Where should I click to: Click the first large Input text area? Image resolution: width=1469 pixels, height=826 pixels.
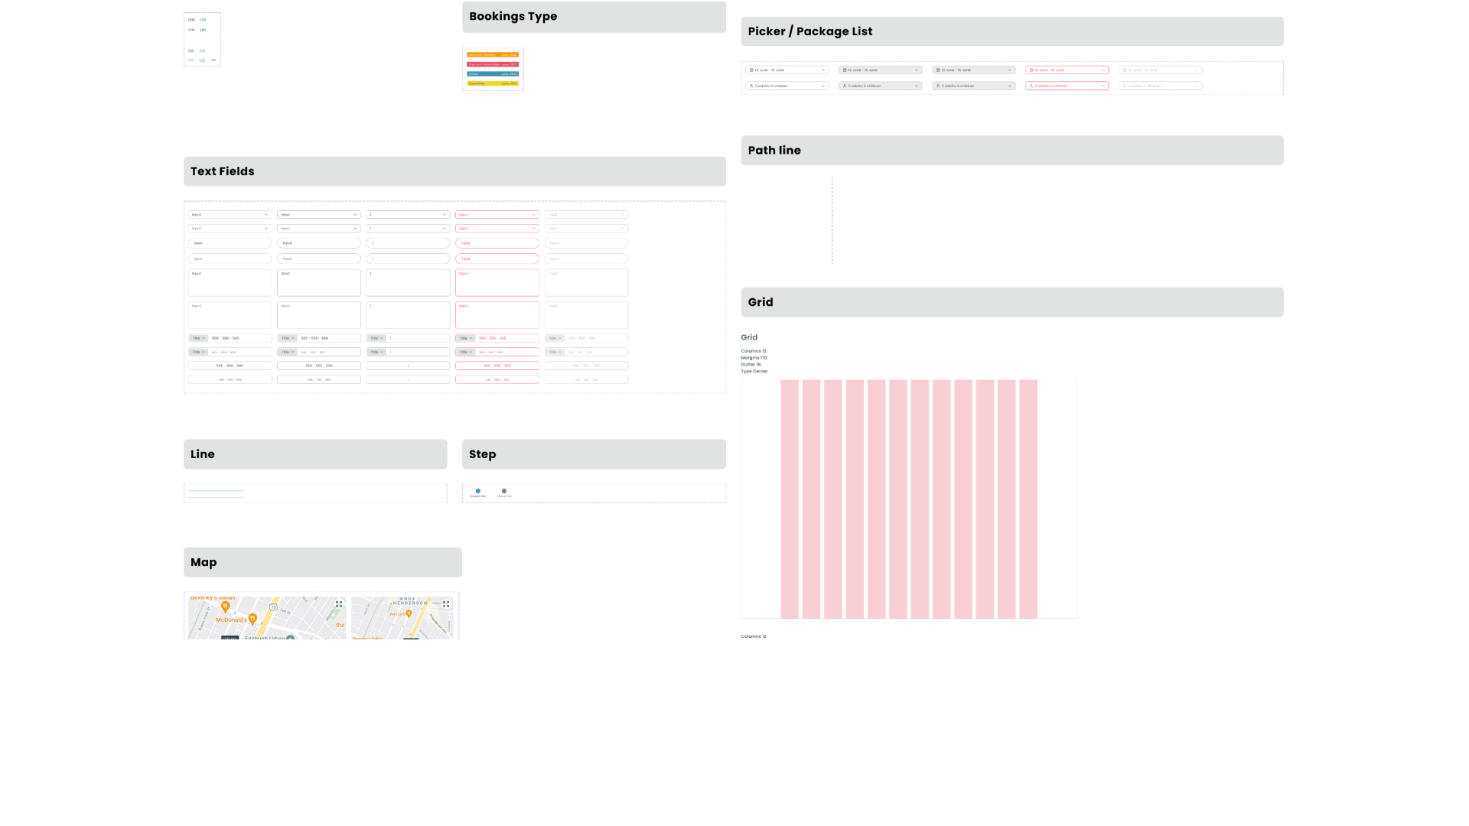(230, 282)
